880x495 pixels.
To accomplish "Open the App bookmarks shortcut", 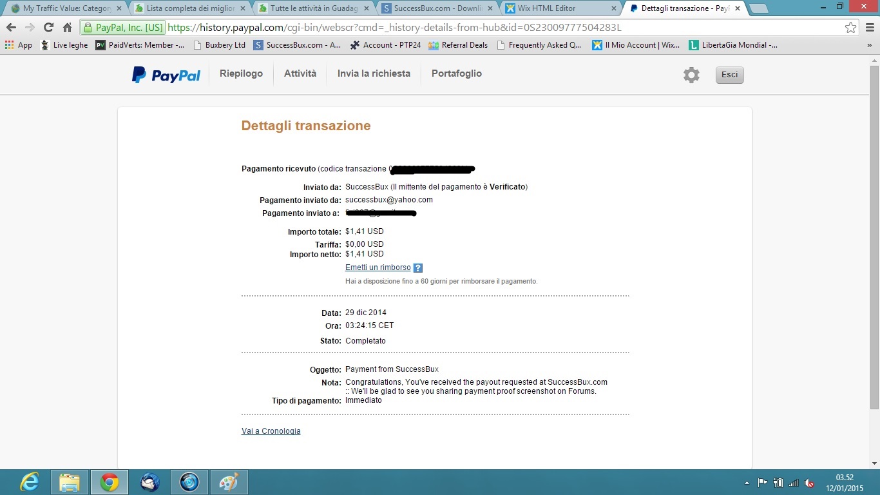I will pos(19,45).
